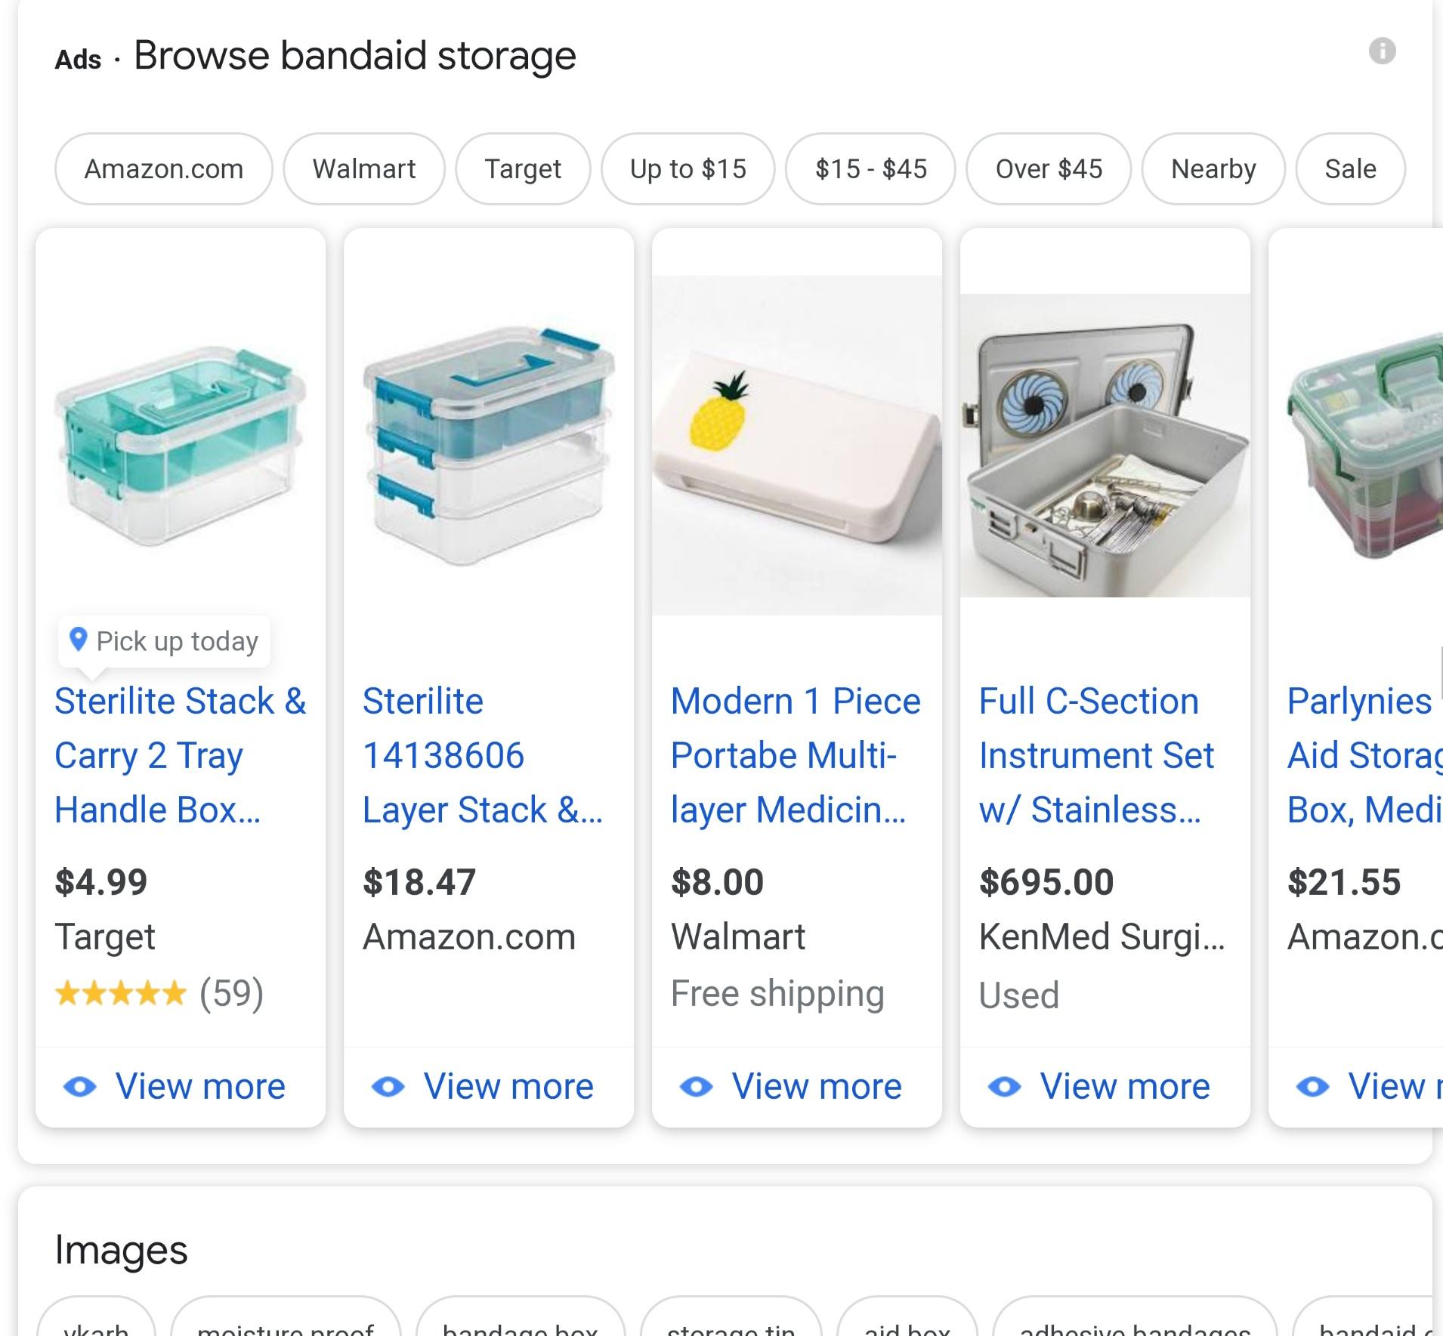Enable the Up to $15 price filter

pyautogui.click(x=688, y=169)
